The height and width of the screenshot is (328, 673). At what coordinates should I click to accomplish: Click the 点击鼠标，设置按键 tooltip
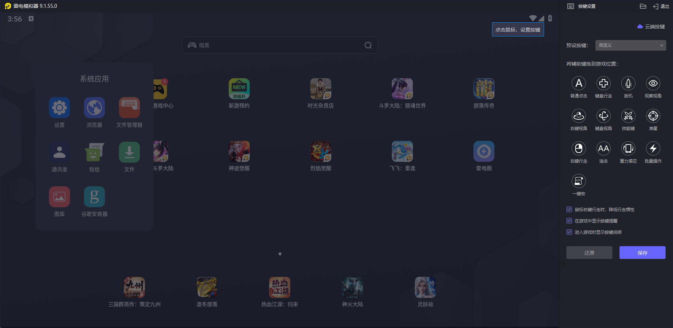coord(518,29)
